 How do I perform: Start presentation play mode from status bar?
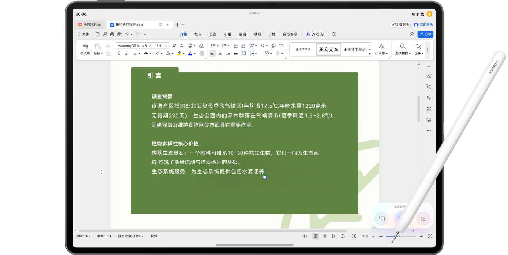click(x=334, y=236)
